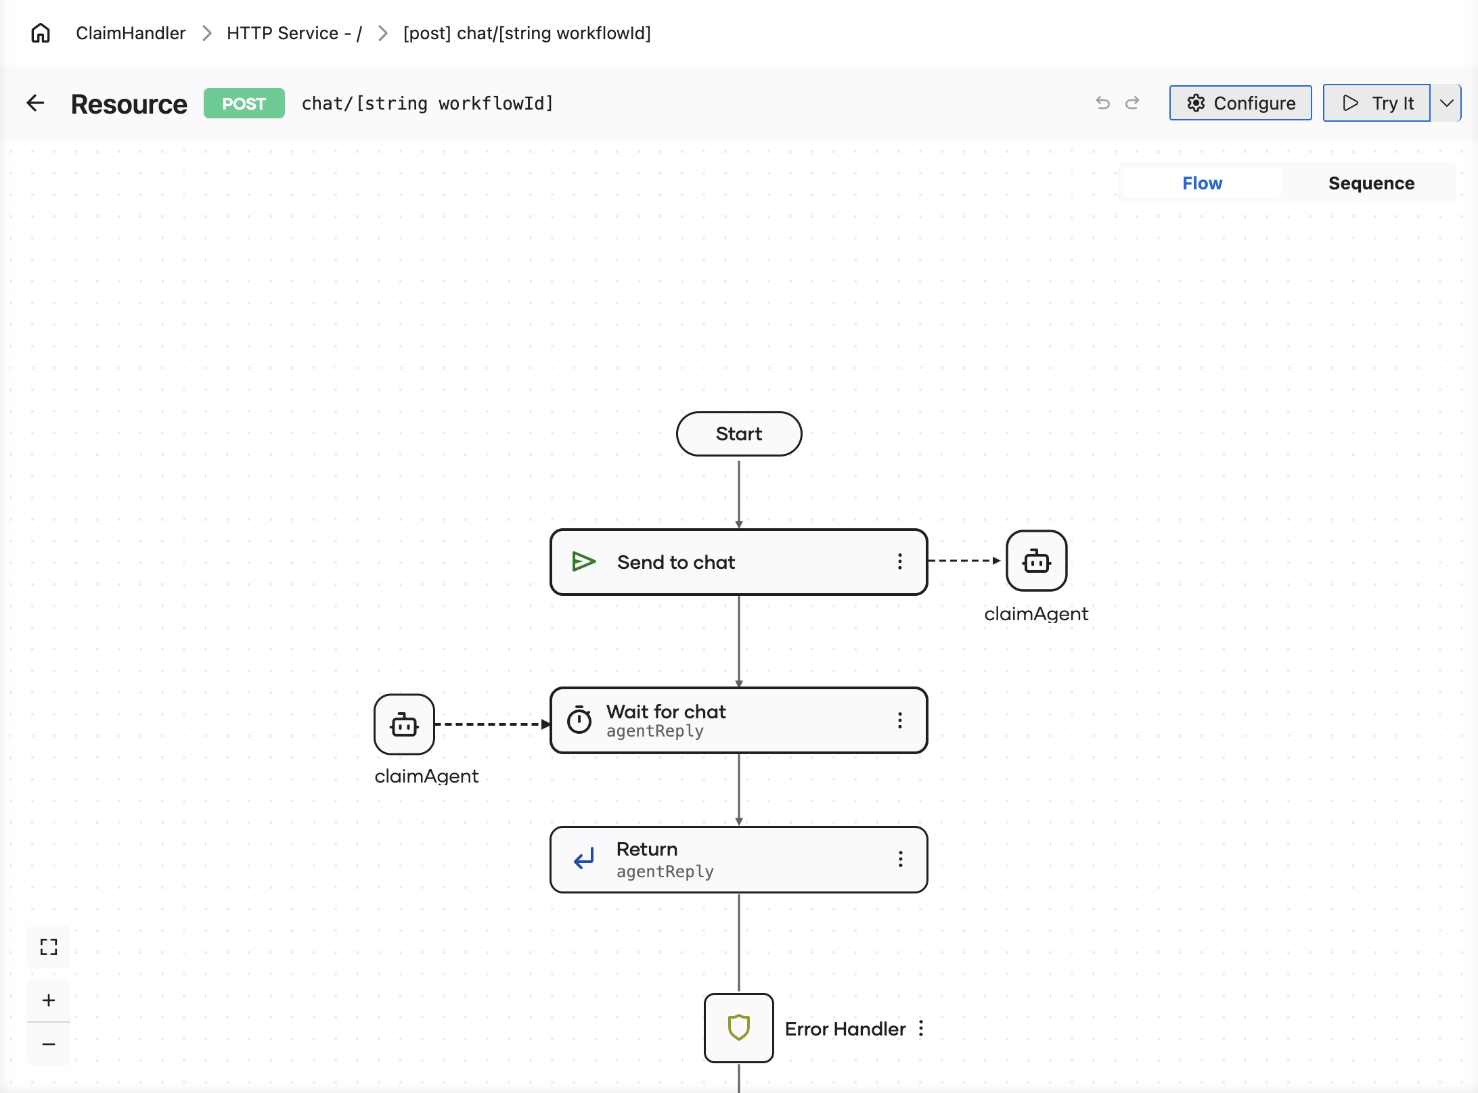
Task: Run the Try It button
Action: pos(1376,103)
